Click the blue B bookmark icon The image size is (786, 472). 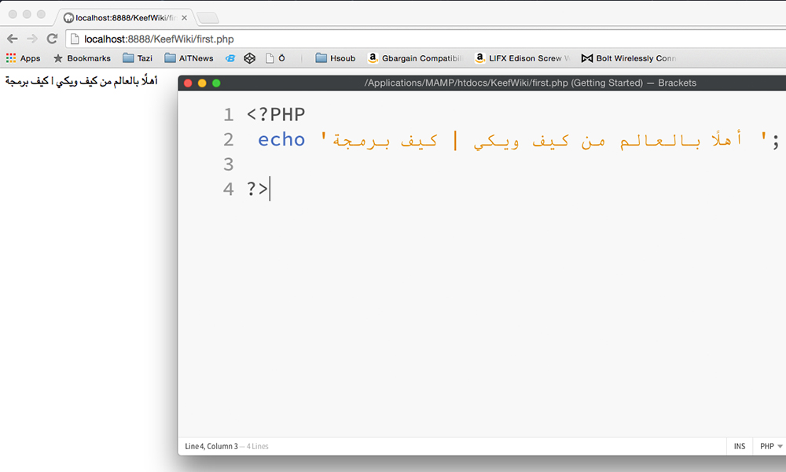tap(230, 58)
